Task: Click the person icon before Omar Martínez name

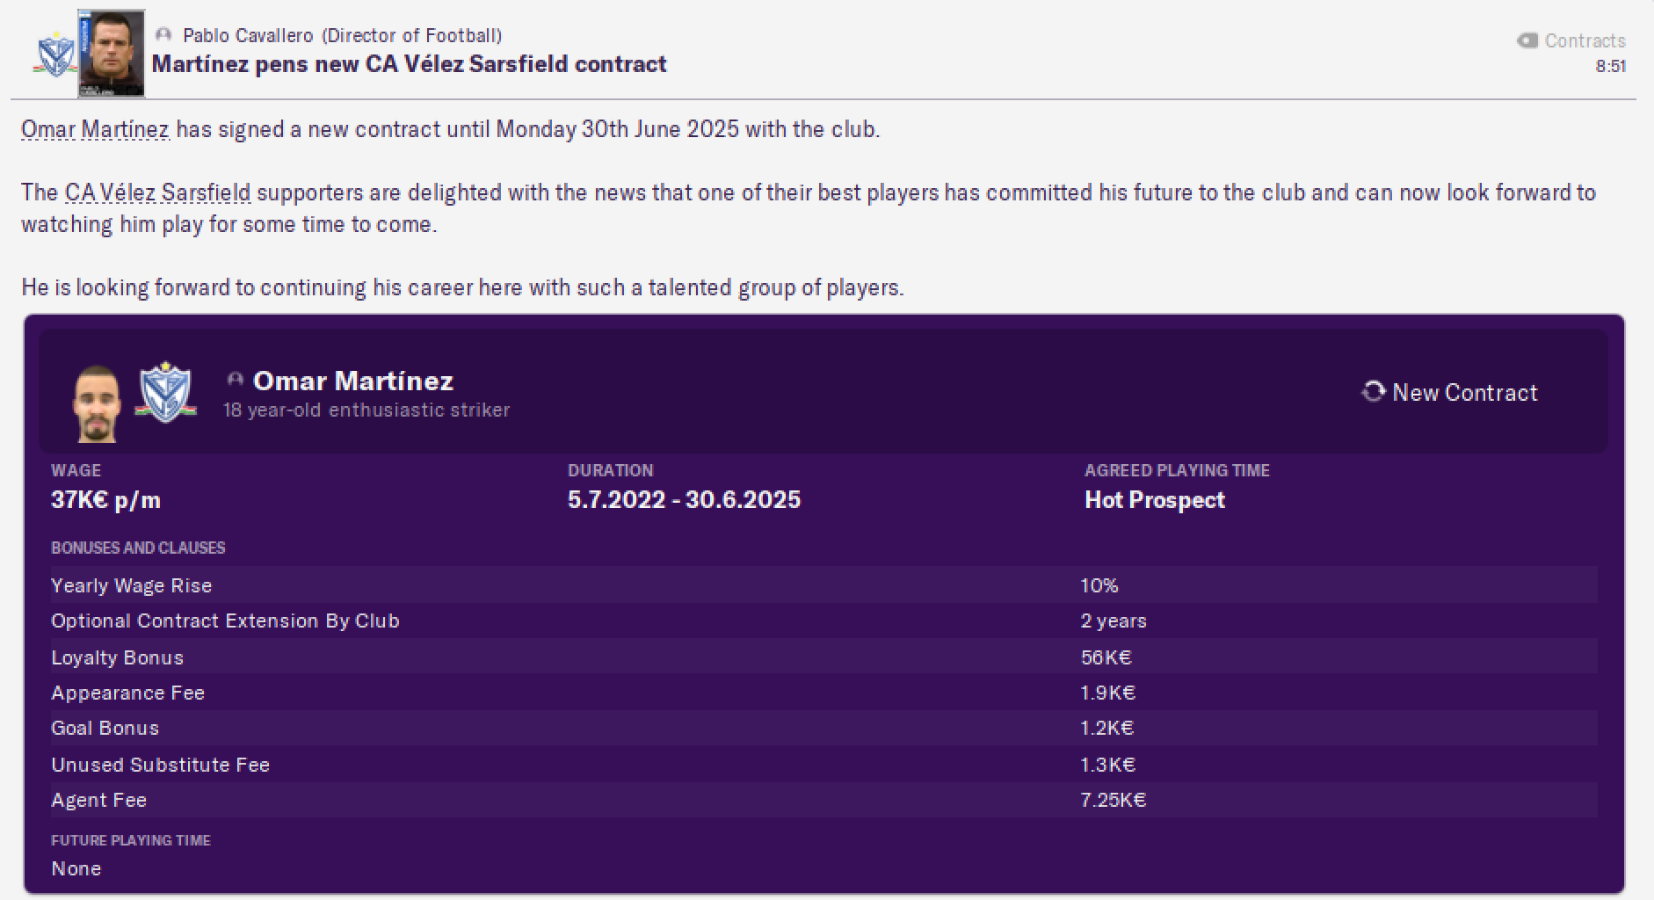Action: tap(235, 380)
